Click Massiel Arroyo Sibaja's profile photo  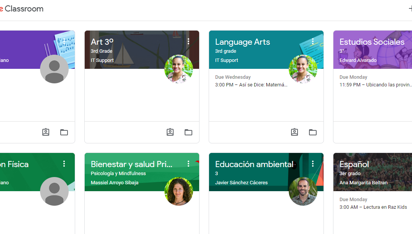pos(179,191)
